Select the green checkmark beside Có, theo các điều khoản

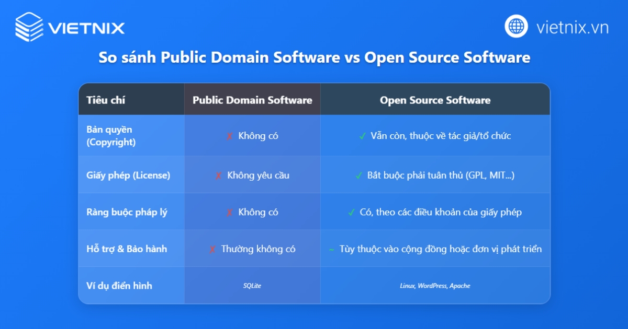(x=351, y=213)
